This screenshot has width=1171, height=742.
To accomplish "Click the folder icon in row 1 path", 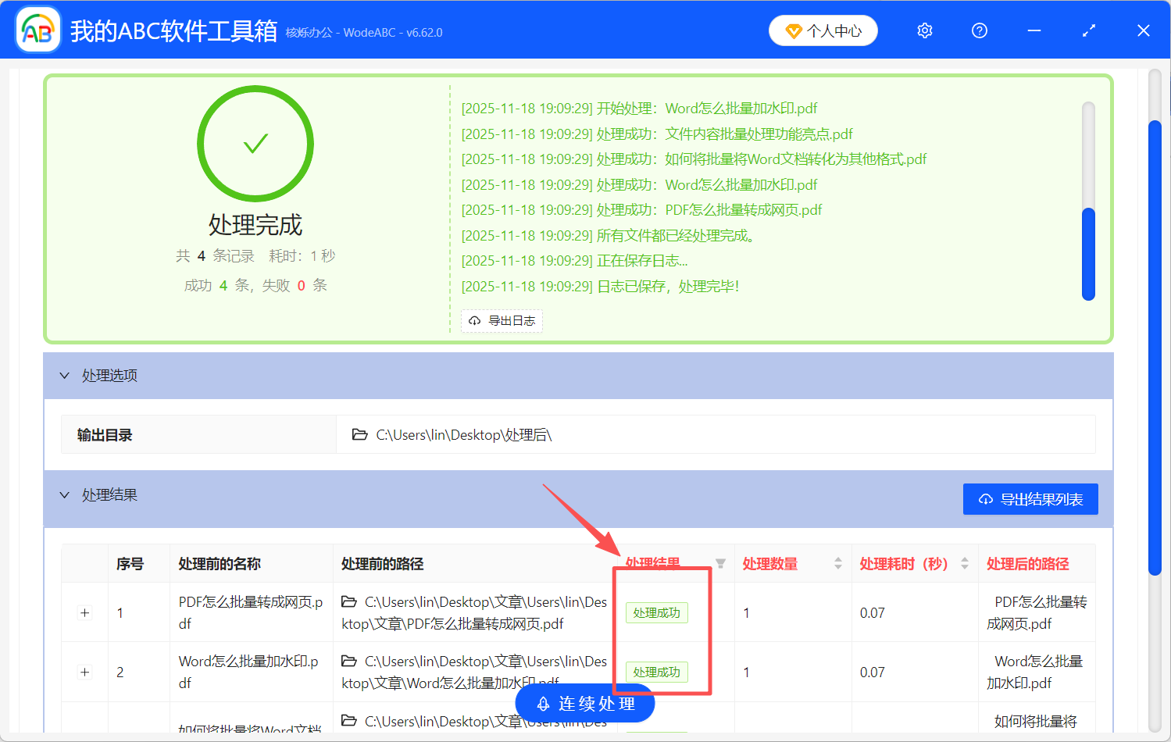I will click(349, 601).
